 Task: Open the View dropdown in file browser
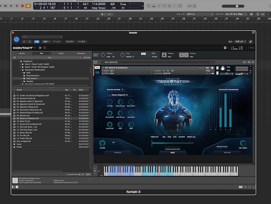pyautogui.click(x=50, y=57)
